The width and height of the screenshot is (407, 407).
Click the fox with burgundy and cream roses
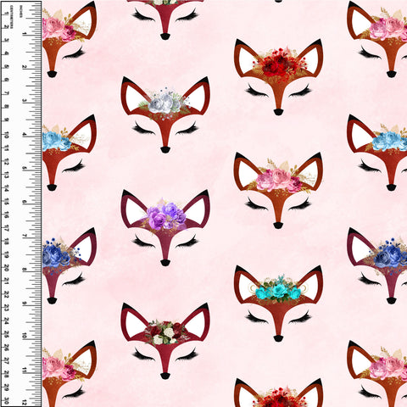tap(165, 341)
